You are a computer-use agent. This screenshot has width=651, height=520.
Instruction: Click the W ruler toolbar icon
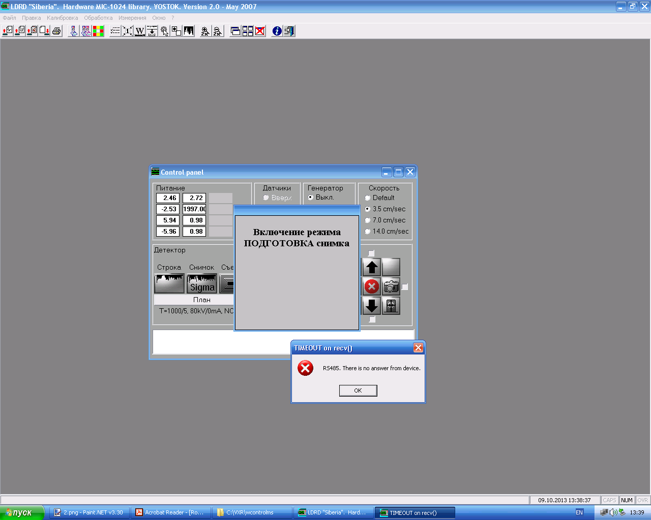140,31
